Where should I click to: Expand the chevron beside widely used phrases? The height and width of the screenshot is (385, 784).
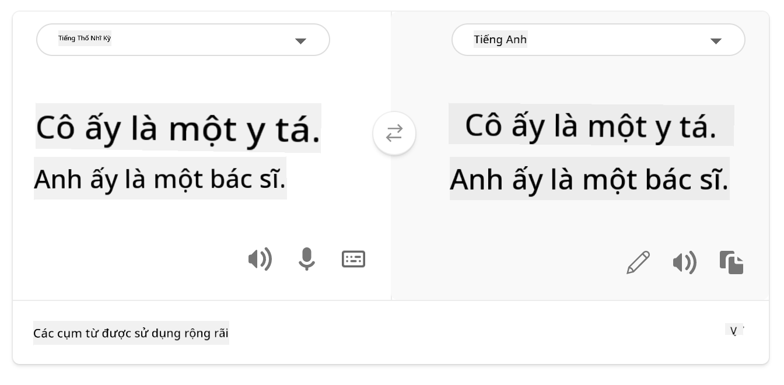click(x=735, y=331)
